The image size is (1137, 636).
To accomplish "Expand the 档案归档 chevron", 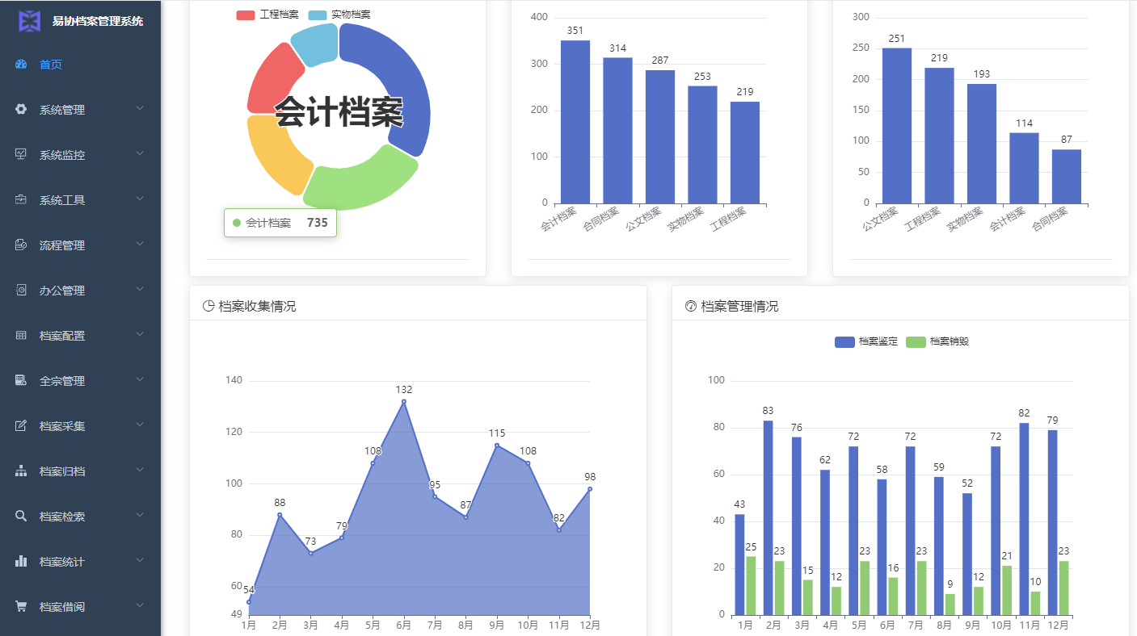I will [140, 470].
